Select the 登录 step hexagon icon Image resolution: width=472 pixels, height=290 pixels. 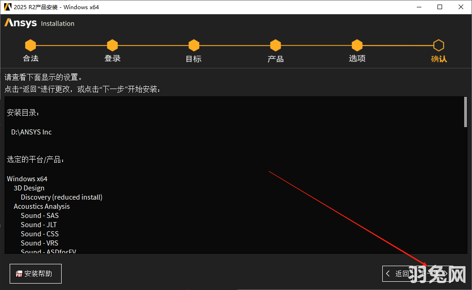(112, 45)
